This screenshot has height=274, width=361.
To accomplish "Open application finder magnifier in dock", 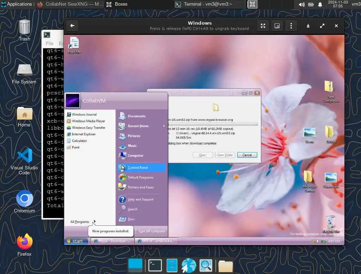I will (x=206, y=265).
